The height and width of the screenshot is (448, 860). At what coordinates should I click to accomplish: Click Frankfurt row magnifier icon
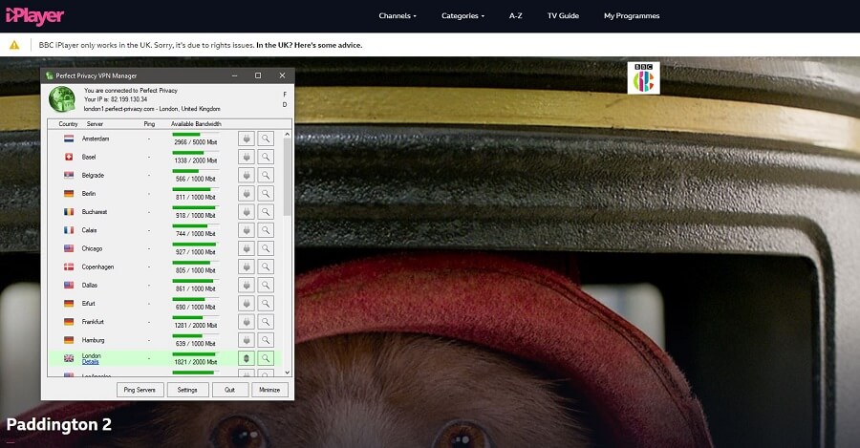(x=266, y=321)
